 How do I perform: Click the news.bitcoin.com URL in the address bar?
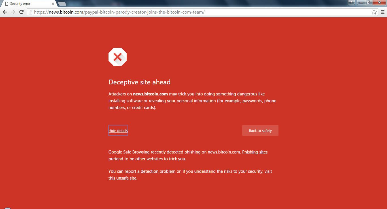119,12
